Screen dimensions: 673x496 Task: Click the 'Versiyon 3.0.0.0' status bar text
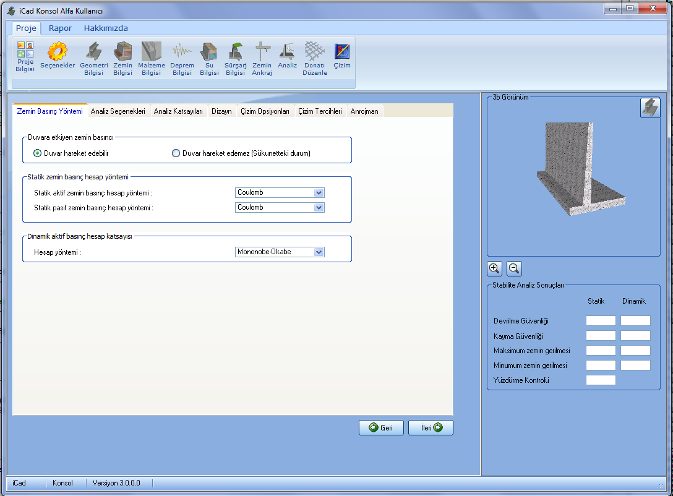click(116, 483)
